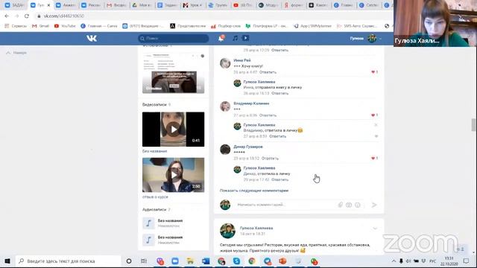Viewport: 477px width, 268px height.
Task: Open the video player icon in VK header
Action: pyautogui.click(x=245, y=38)
